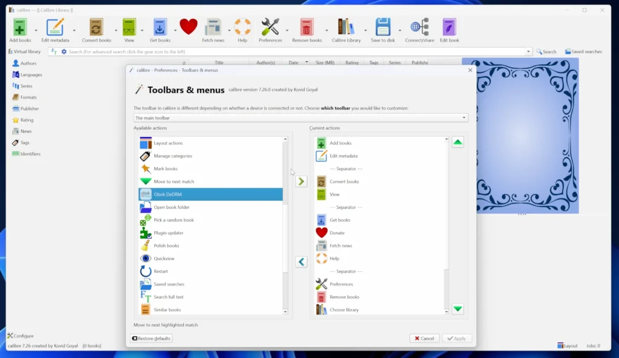This screenshot has height=358, width=619.
Task: Open the Save to disk dropdown arrow
Action: click(x=400, y=30)
